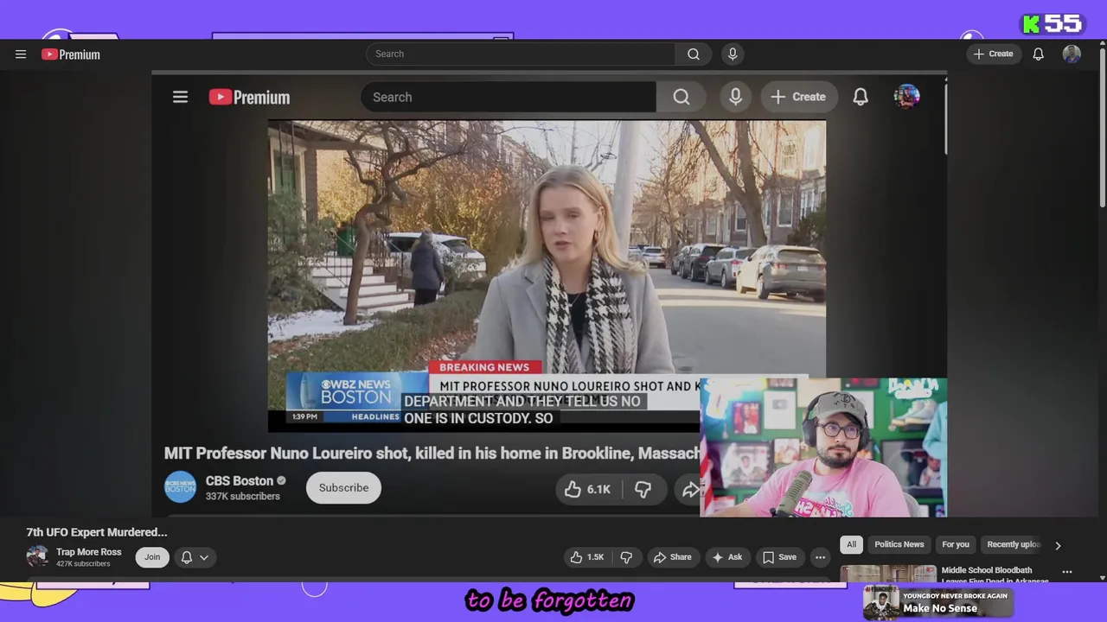Open the hamburger menu inside the video

tap(180, 97)
